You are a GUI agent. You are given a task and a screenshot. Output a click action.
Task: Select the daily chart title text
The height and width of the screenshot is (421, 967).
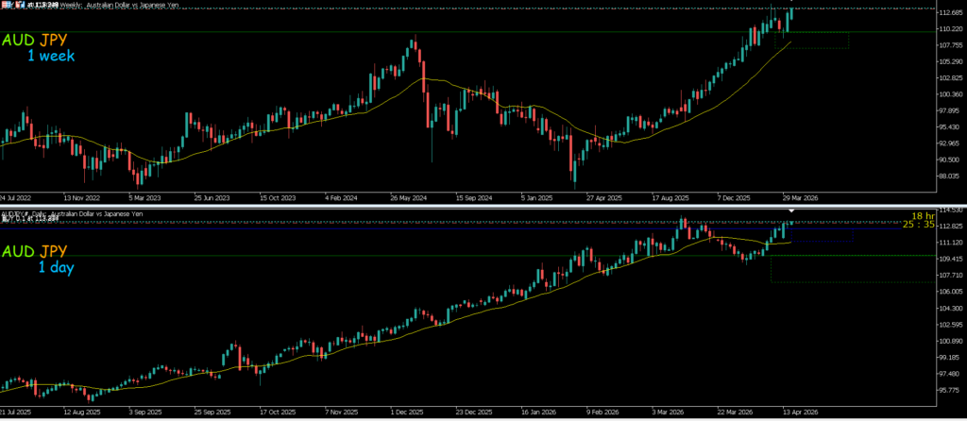pos(85,214)
